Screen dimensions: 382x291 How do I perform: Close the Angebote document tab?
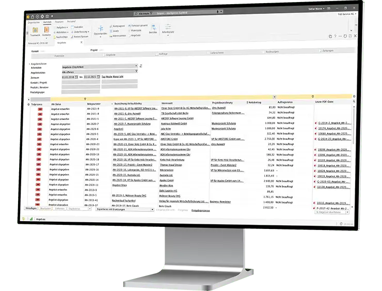tap(82, 42)
